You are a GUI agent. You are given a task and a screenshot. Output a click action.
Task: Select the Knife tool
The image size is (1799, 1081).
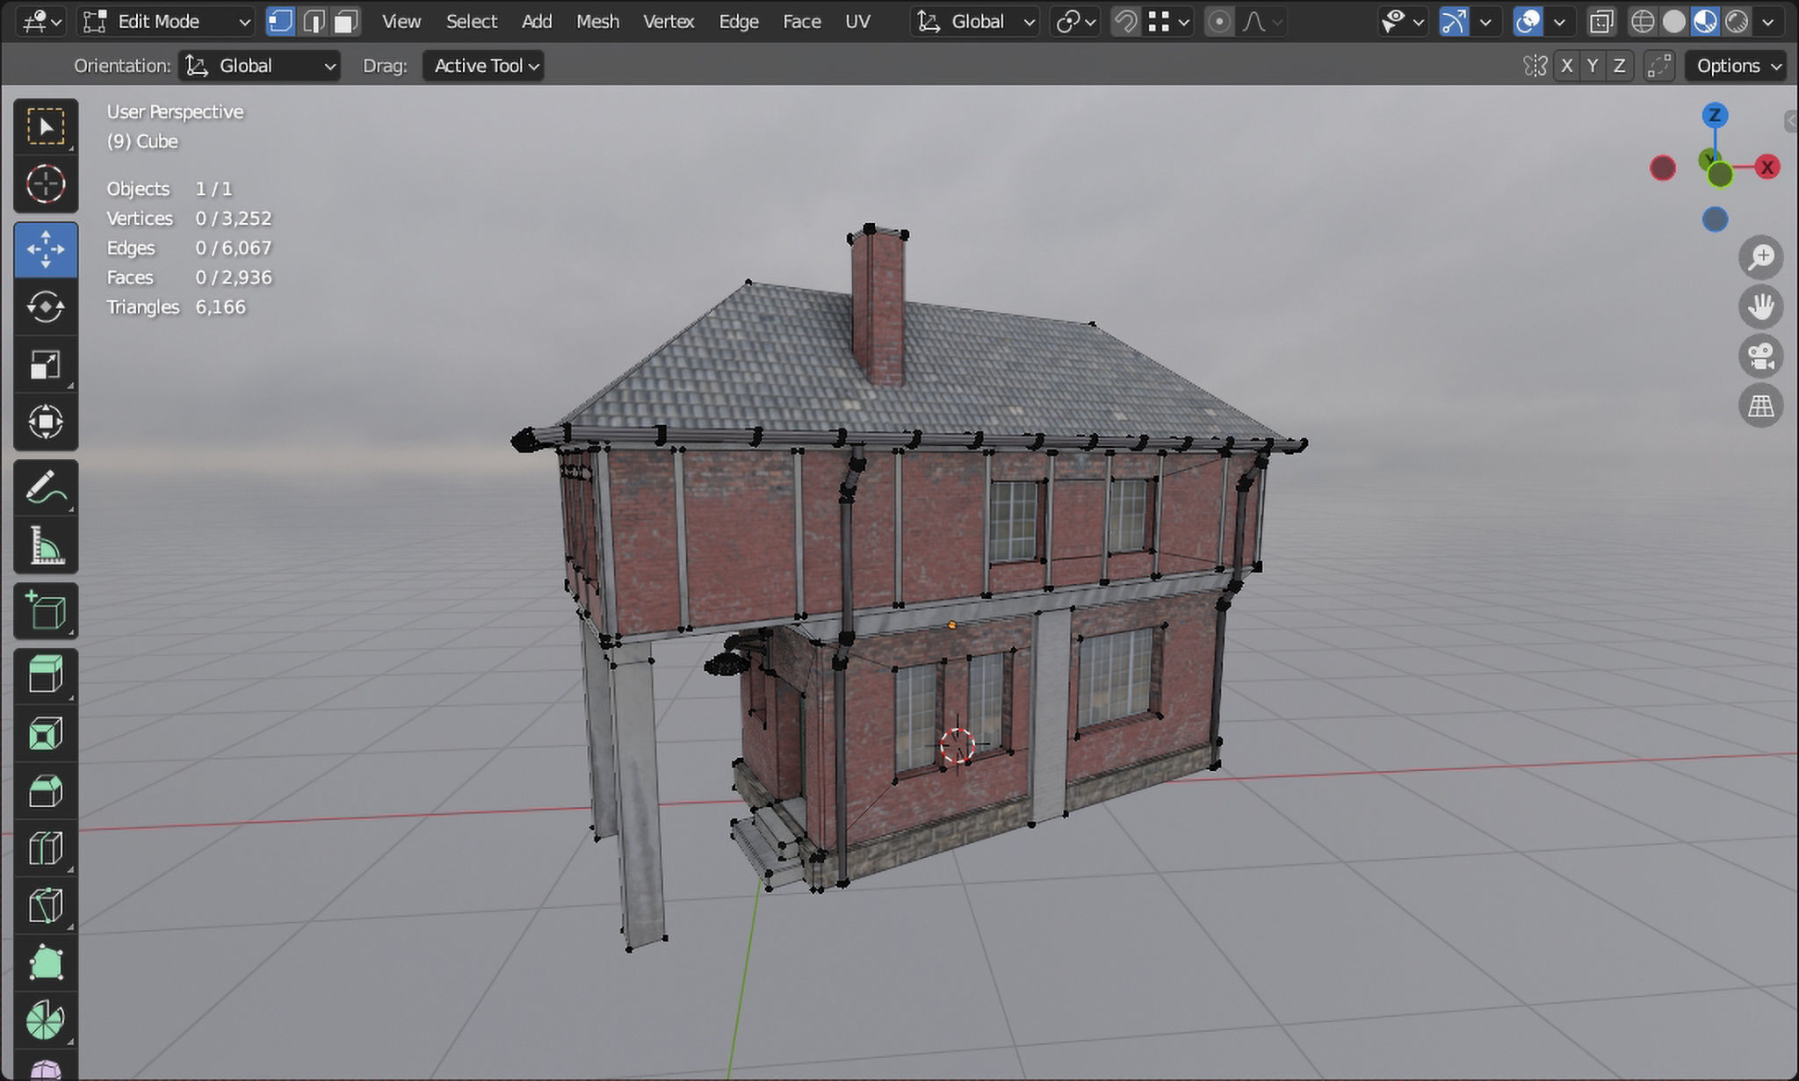(46, 905)
